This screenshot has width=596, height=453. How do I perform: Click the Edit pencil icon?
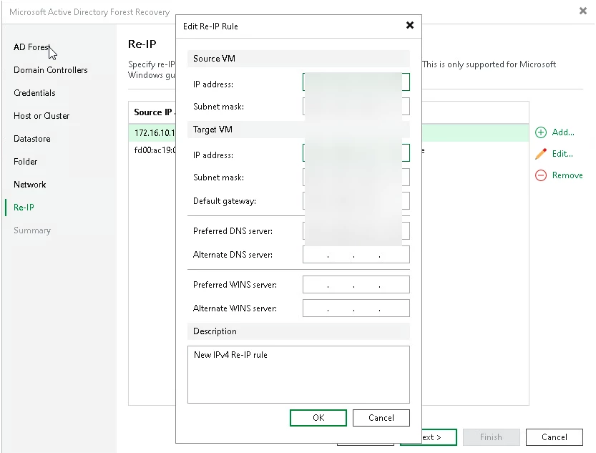[x=540, y=154]
